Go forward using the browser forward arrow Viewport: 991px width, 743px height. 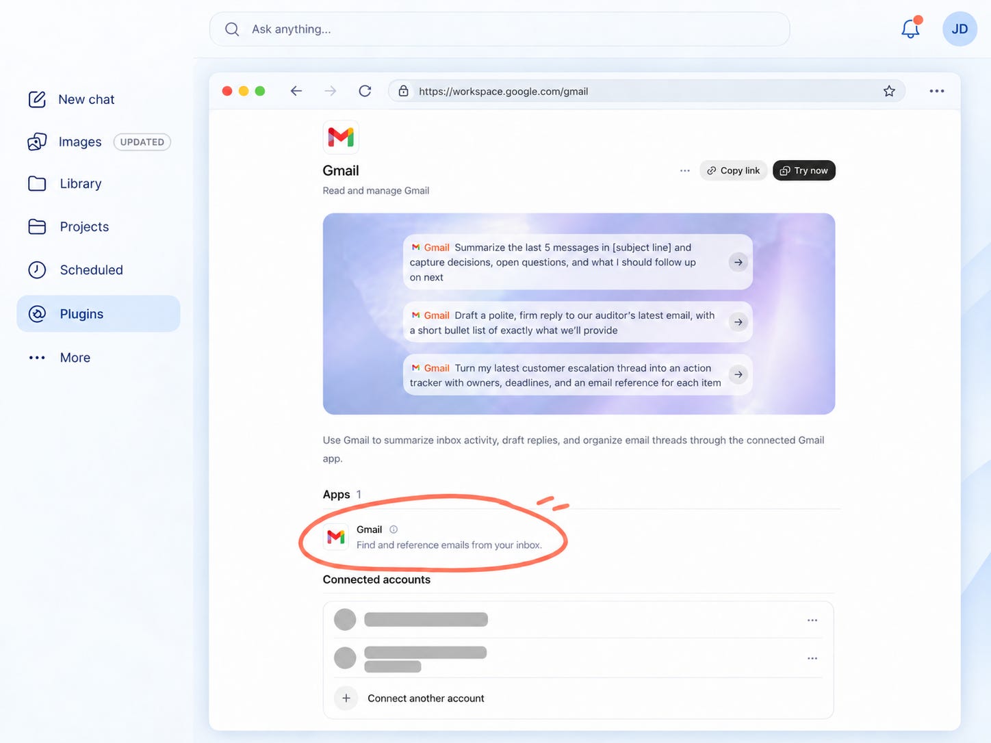point(331,91)
